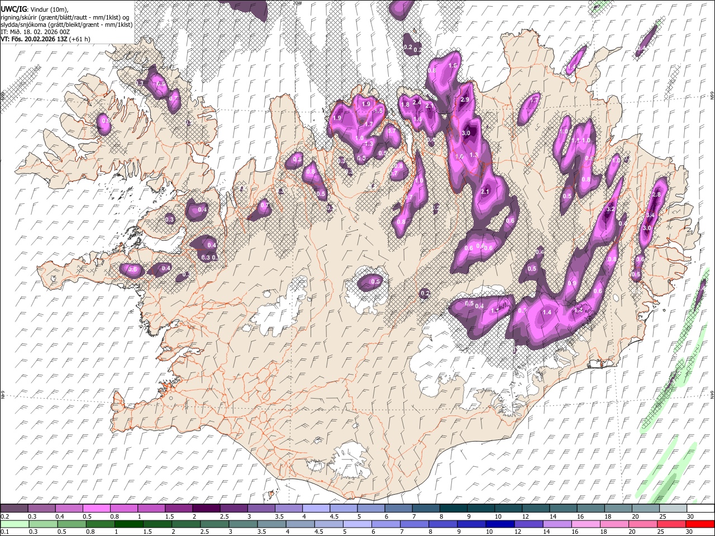Screen dimensions: 715x536
Task: Click the 3.4 precipitation value in the east
Action: click(x=650, y=215)
